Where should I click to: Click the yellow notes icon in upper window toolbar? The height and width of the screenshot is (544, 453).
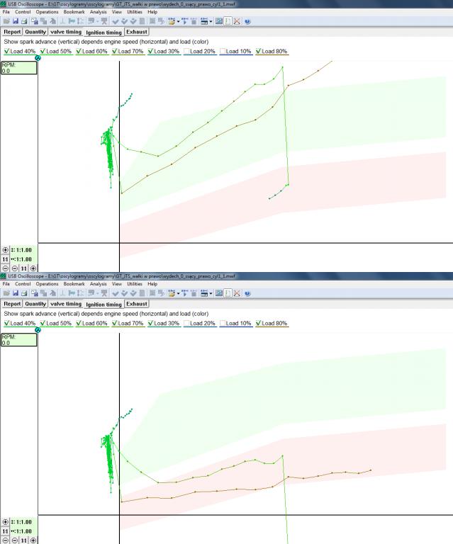coord(228,21)
